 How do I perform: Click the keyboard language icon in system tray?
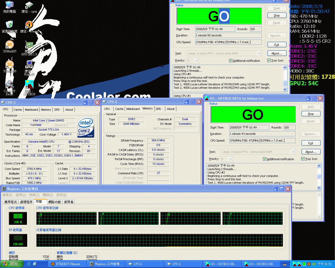285,264
